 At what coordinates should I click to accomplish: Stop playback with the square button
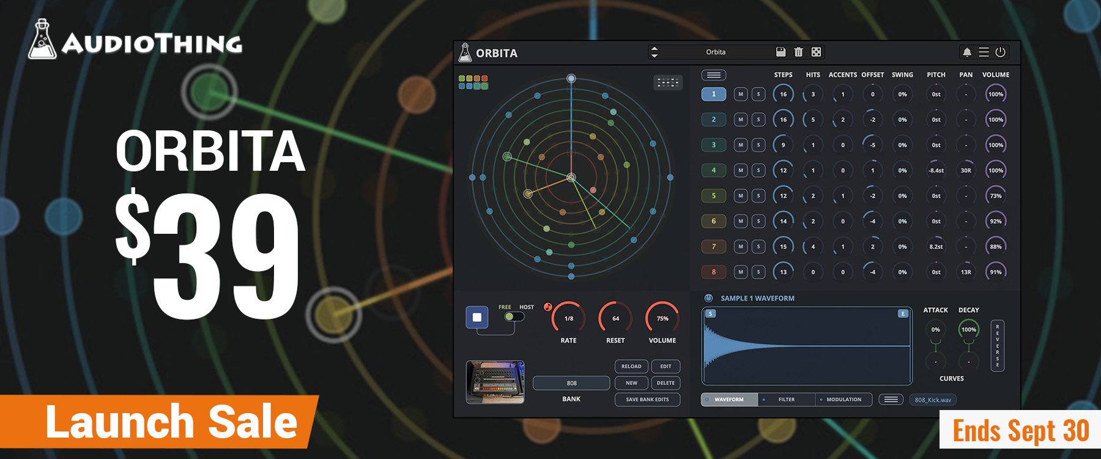click(x=477, y=317)
